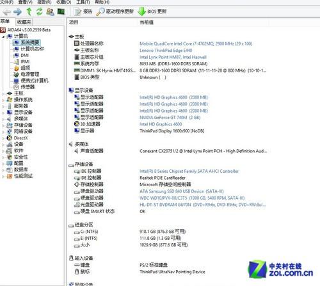Expand the 存储设备 node in the left tree

(x=3, y=125)
